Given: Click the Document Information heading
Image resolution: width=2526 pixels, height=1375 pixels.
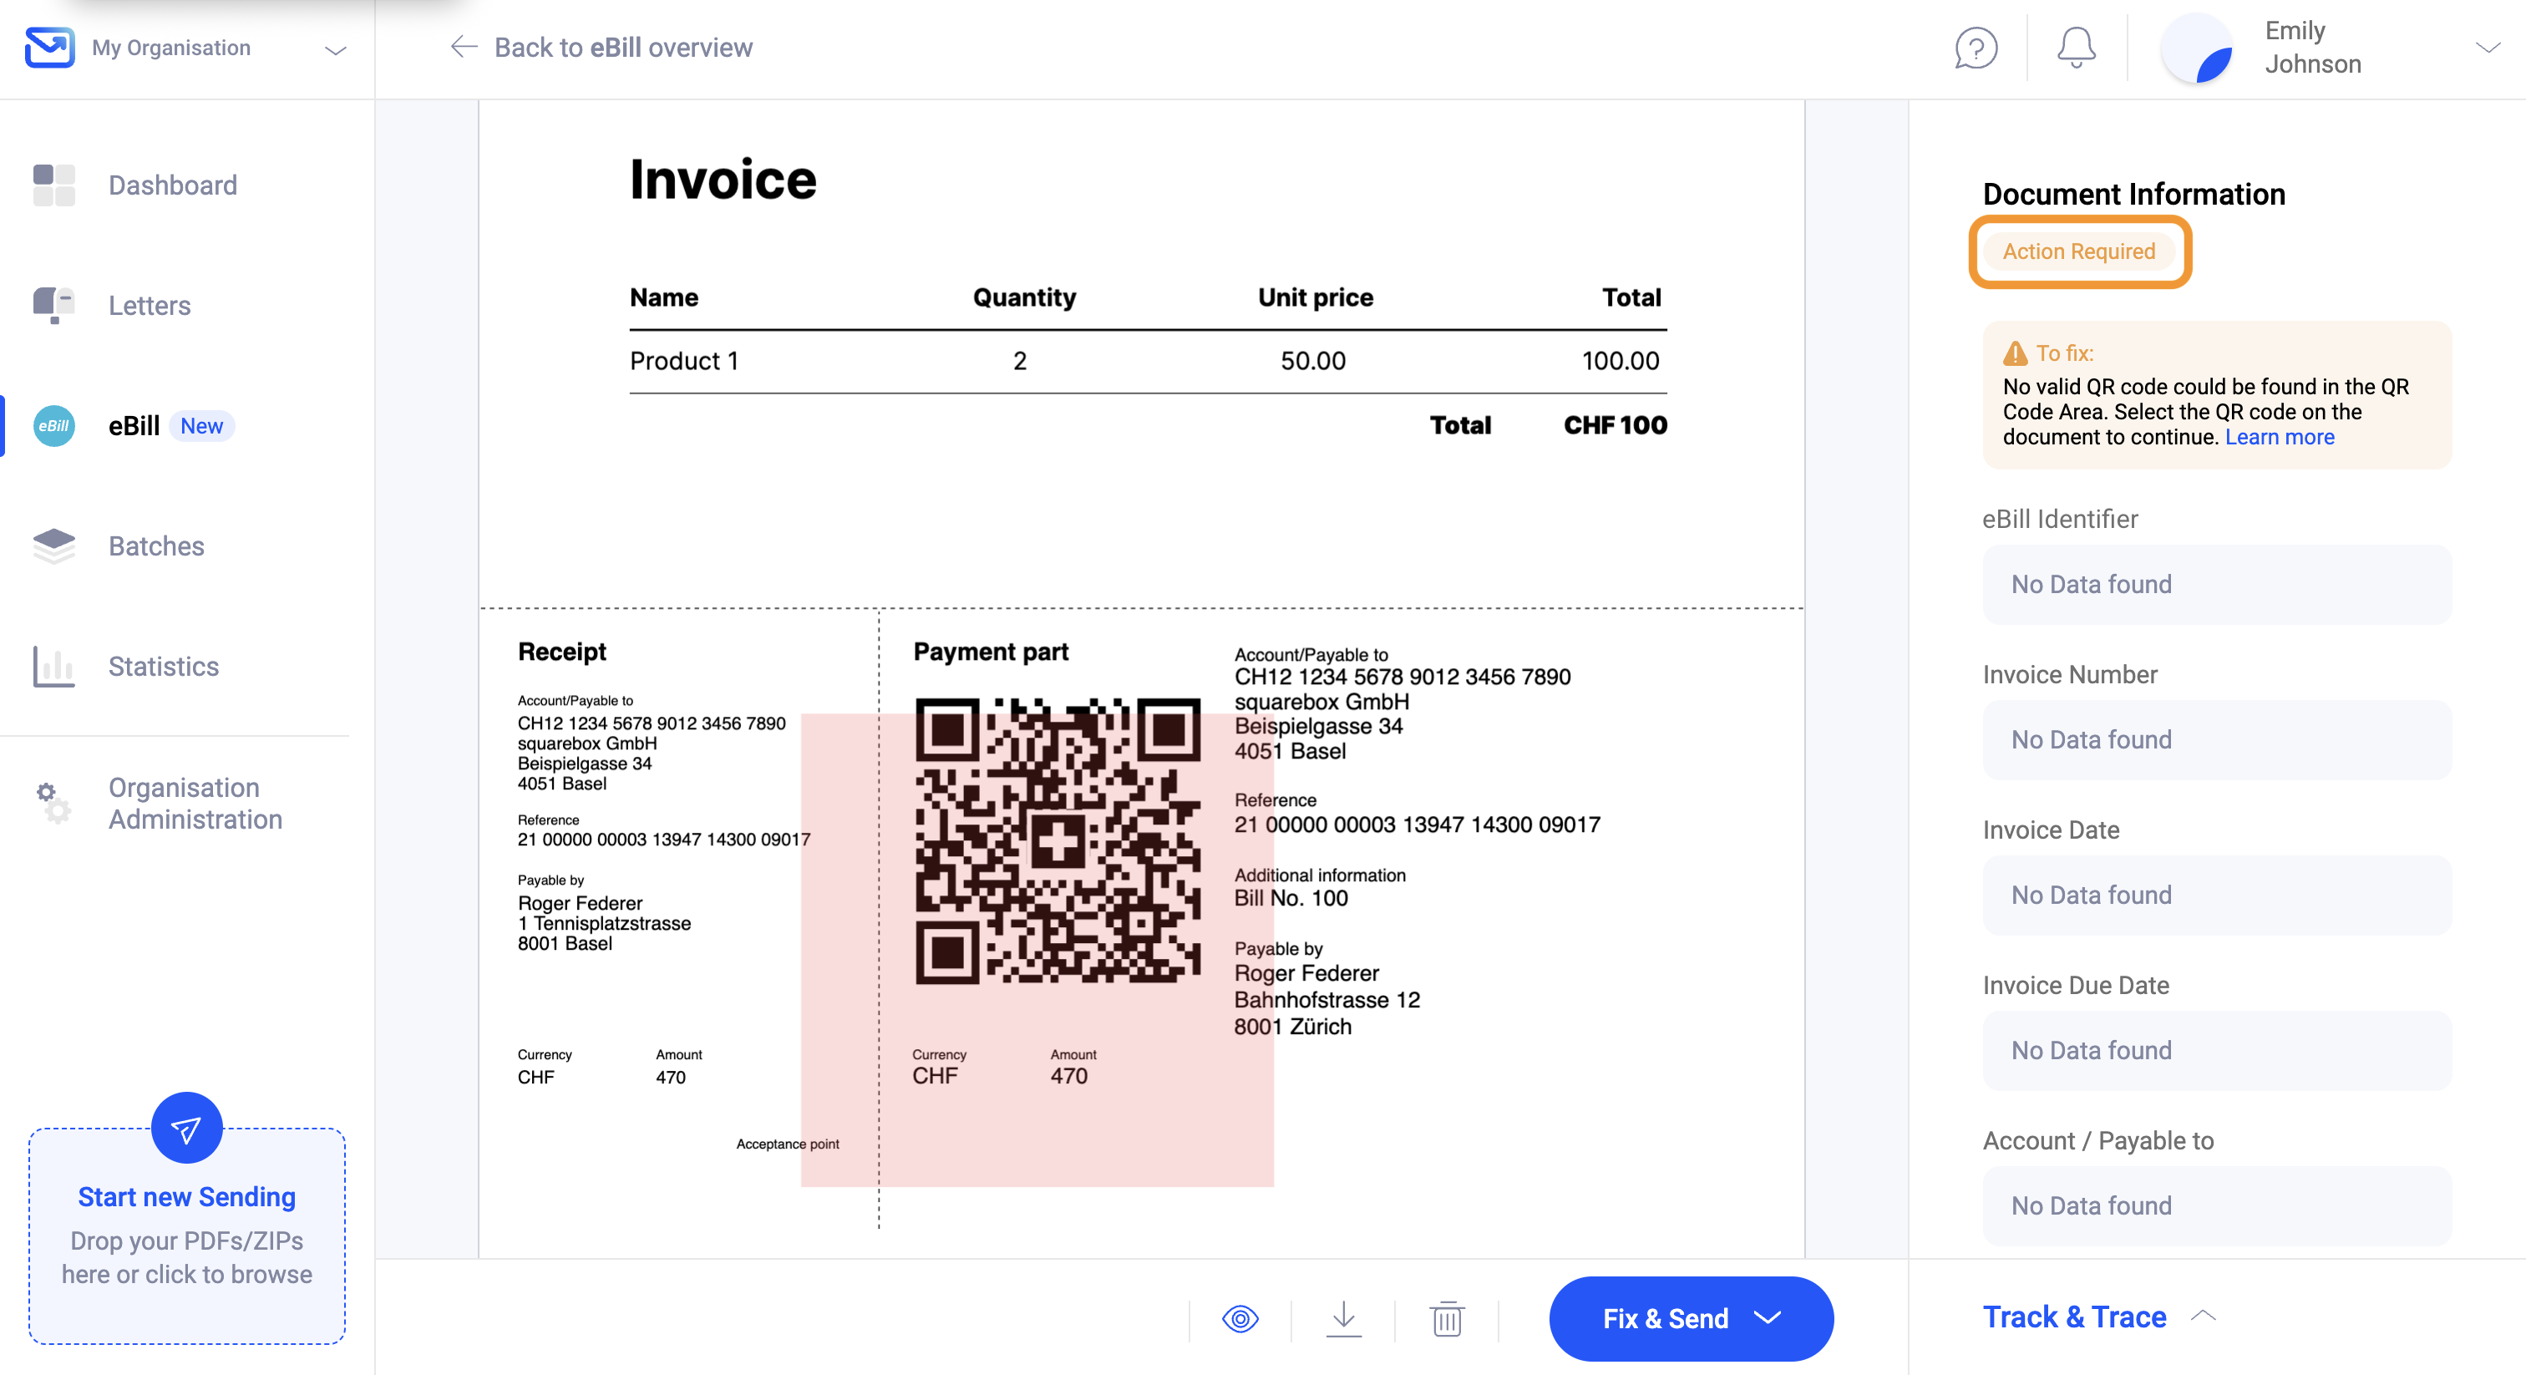Looking at the screenshot, I should coord(2133,194).
